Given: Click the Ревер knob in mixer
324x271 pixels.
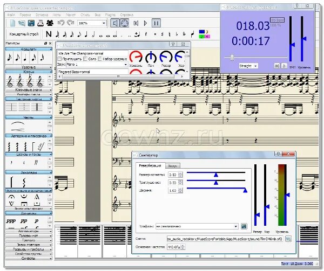Looking at the screenshot, I should (166, 57).
